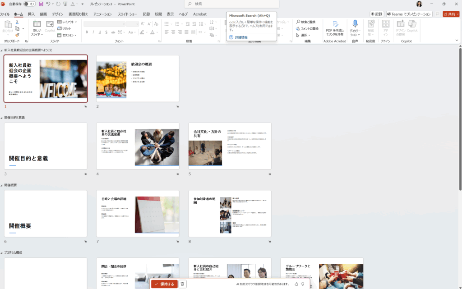Click the trash icon beside 保持する
The image size is (462, 289).
point(182,284)
